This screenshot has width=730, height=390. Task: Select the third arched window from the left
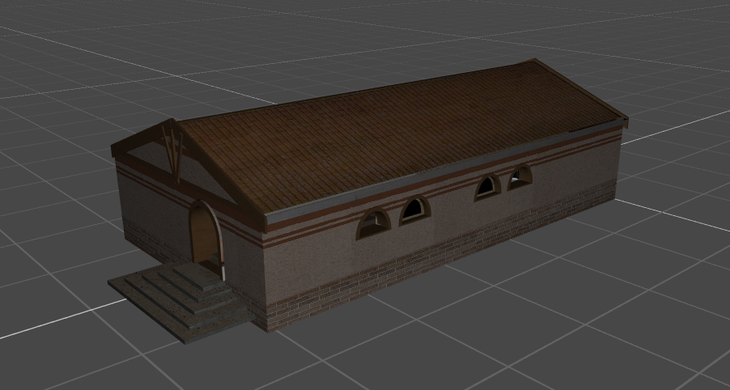[486, 188]
